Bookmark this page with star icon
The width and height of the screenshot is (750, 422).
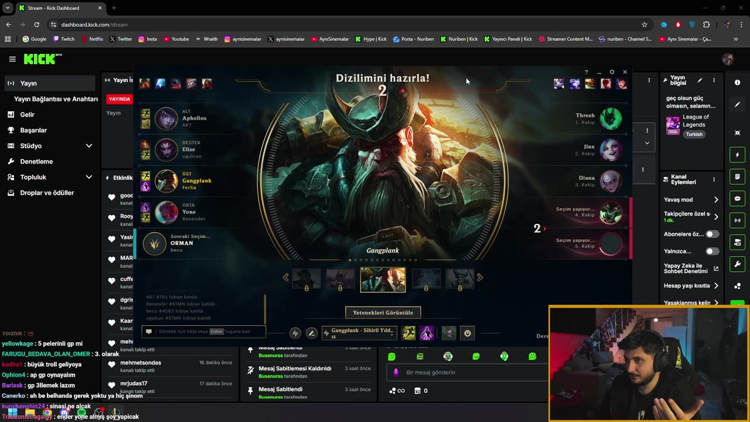point(645,25)
